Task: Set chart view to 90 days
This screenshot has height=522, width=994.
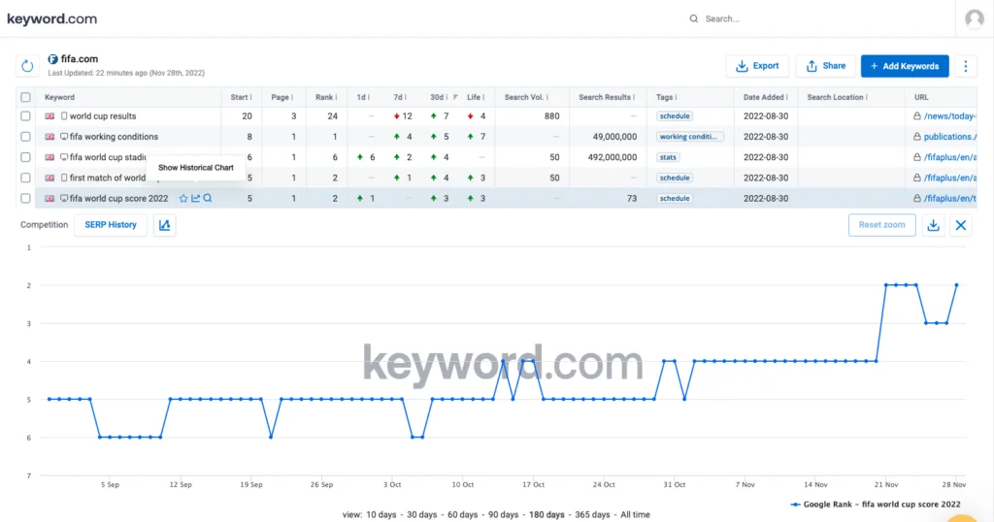Action: (x=504, y=514)
